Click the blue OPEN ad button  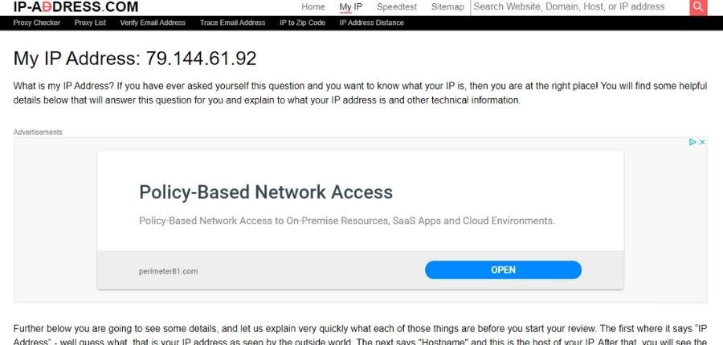point(503,270)
